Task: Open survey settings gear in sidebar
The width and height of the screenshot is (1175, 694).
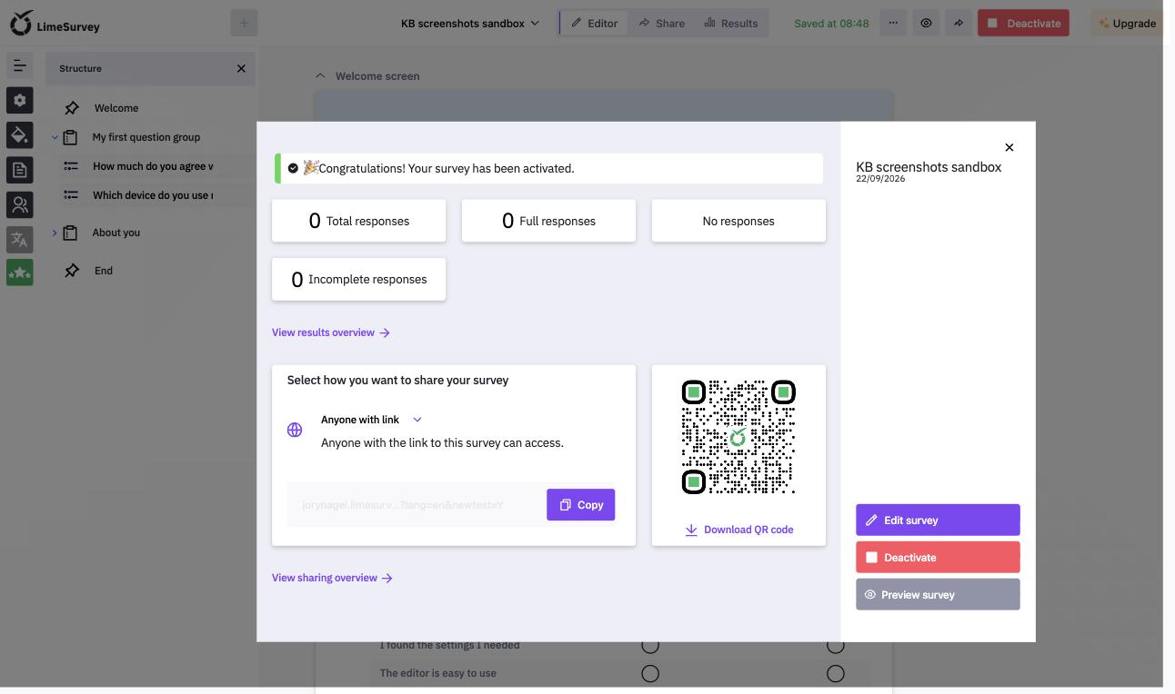Action: pyautogui.click(x=20, y=101)
